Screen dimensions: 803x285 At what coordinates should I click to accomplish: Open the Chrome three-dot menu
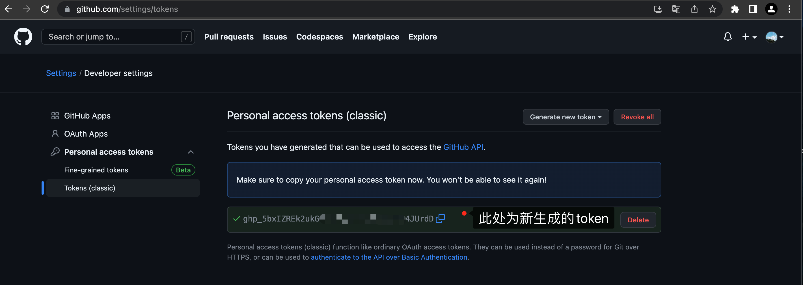click(x=789, y=9)
